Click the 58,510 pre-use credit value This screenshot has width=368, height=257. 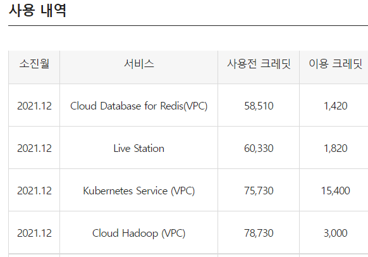click(259, 106)
